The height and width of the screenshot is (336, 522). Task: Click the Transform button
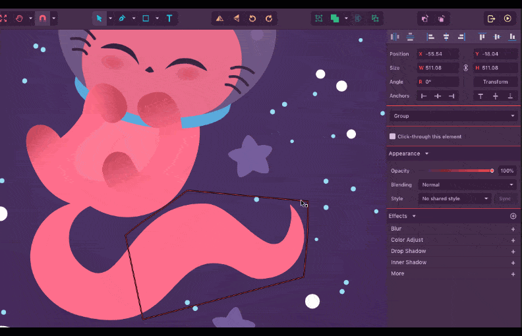pyautogui.click(x=495, y=82)
